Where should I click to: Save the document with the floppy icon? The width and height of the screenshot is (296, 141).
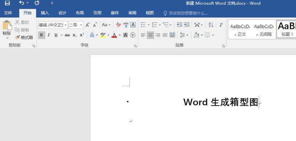(x=7, y=3)
